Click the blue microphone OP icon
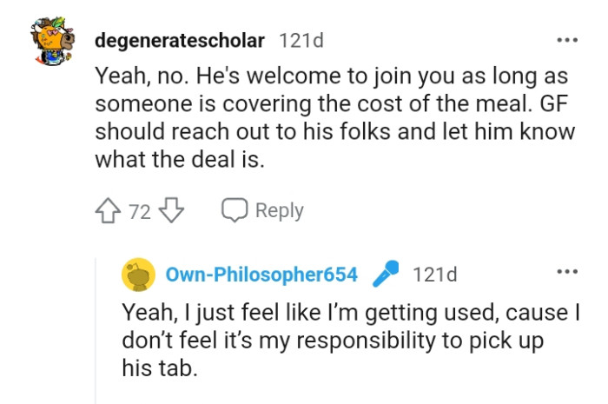Viewport: 608px width, 404px height. [x=384, y=275]
